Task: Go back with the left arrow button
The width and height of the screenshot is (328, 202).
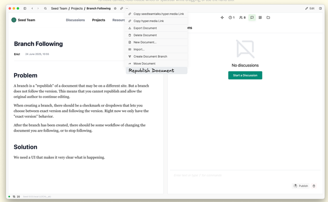Action: click(32, 9)
